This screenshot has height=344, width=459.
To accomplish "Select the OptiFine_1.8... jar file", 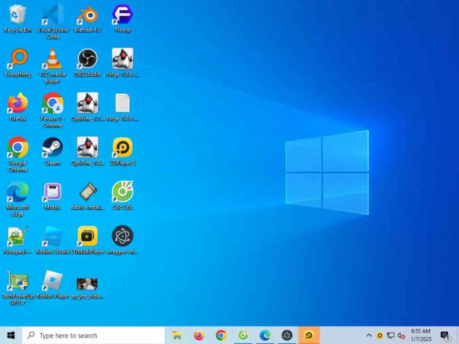I will click(x=87, y=151).
